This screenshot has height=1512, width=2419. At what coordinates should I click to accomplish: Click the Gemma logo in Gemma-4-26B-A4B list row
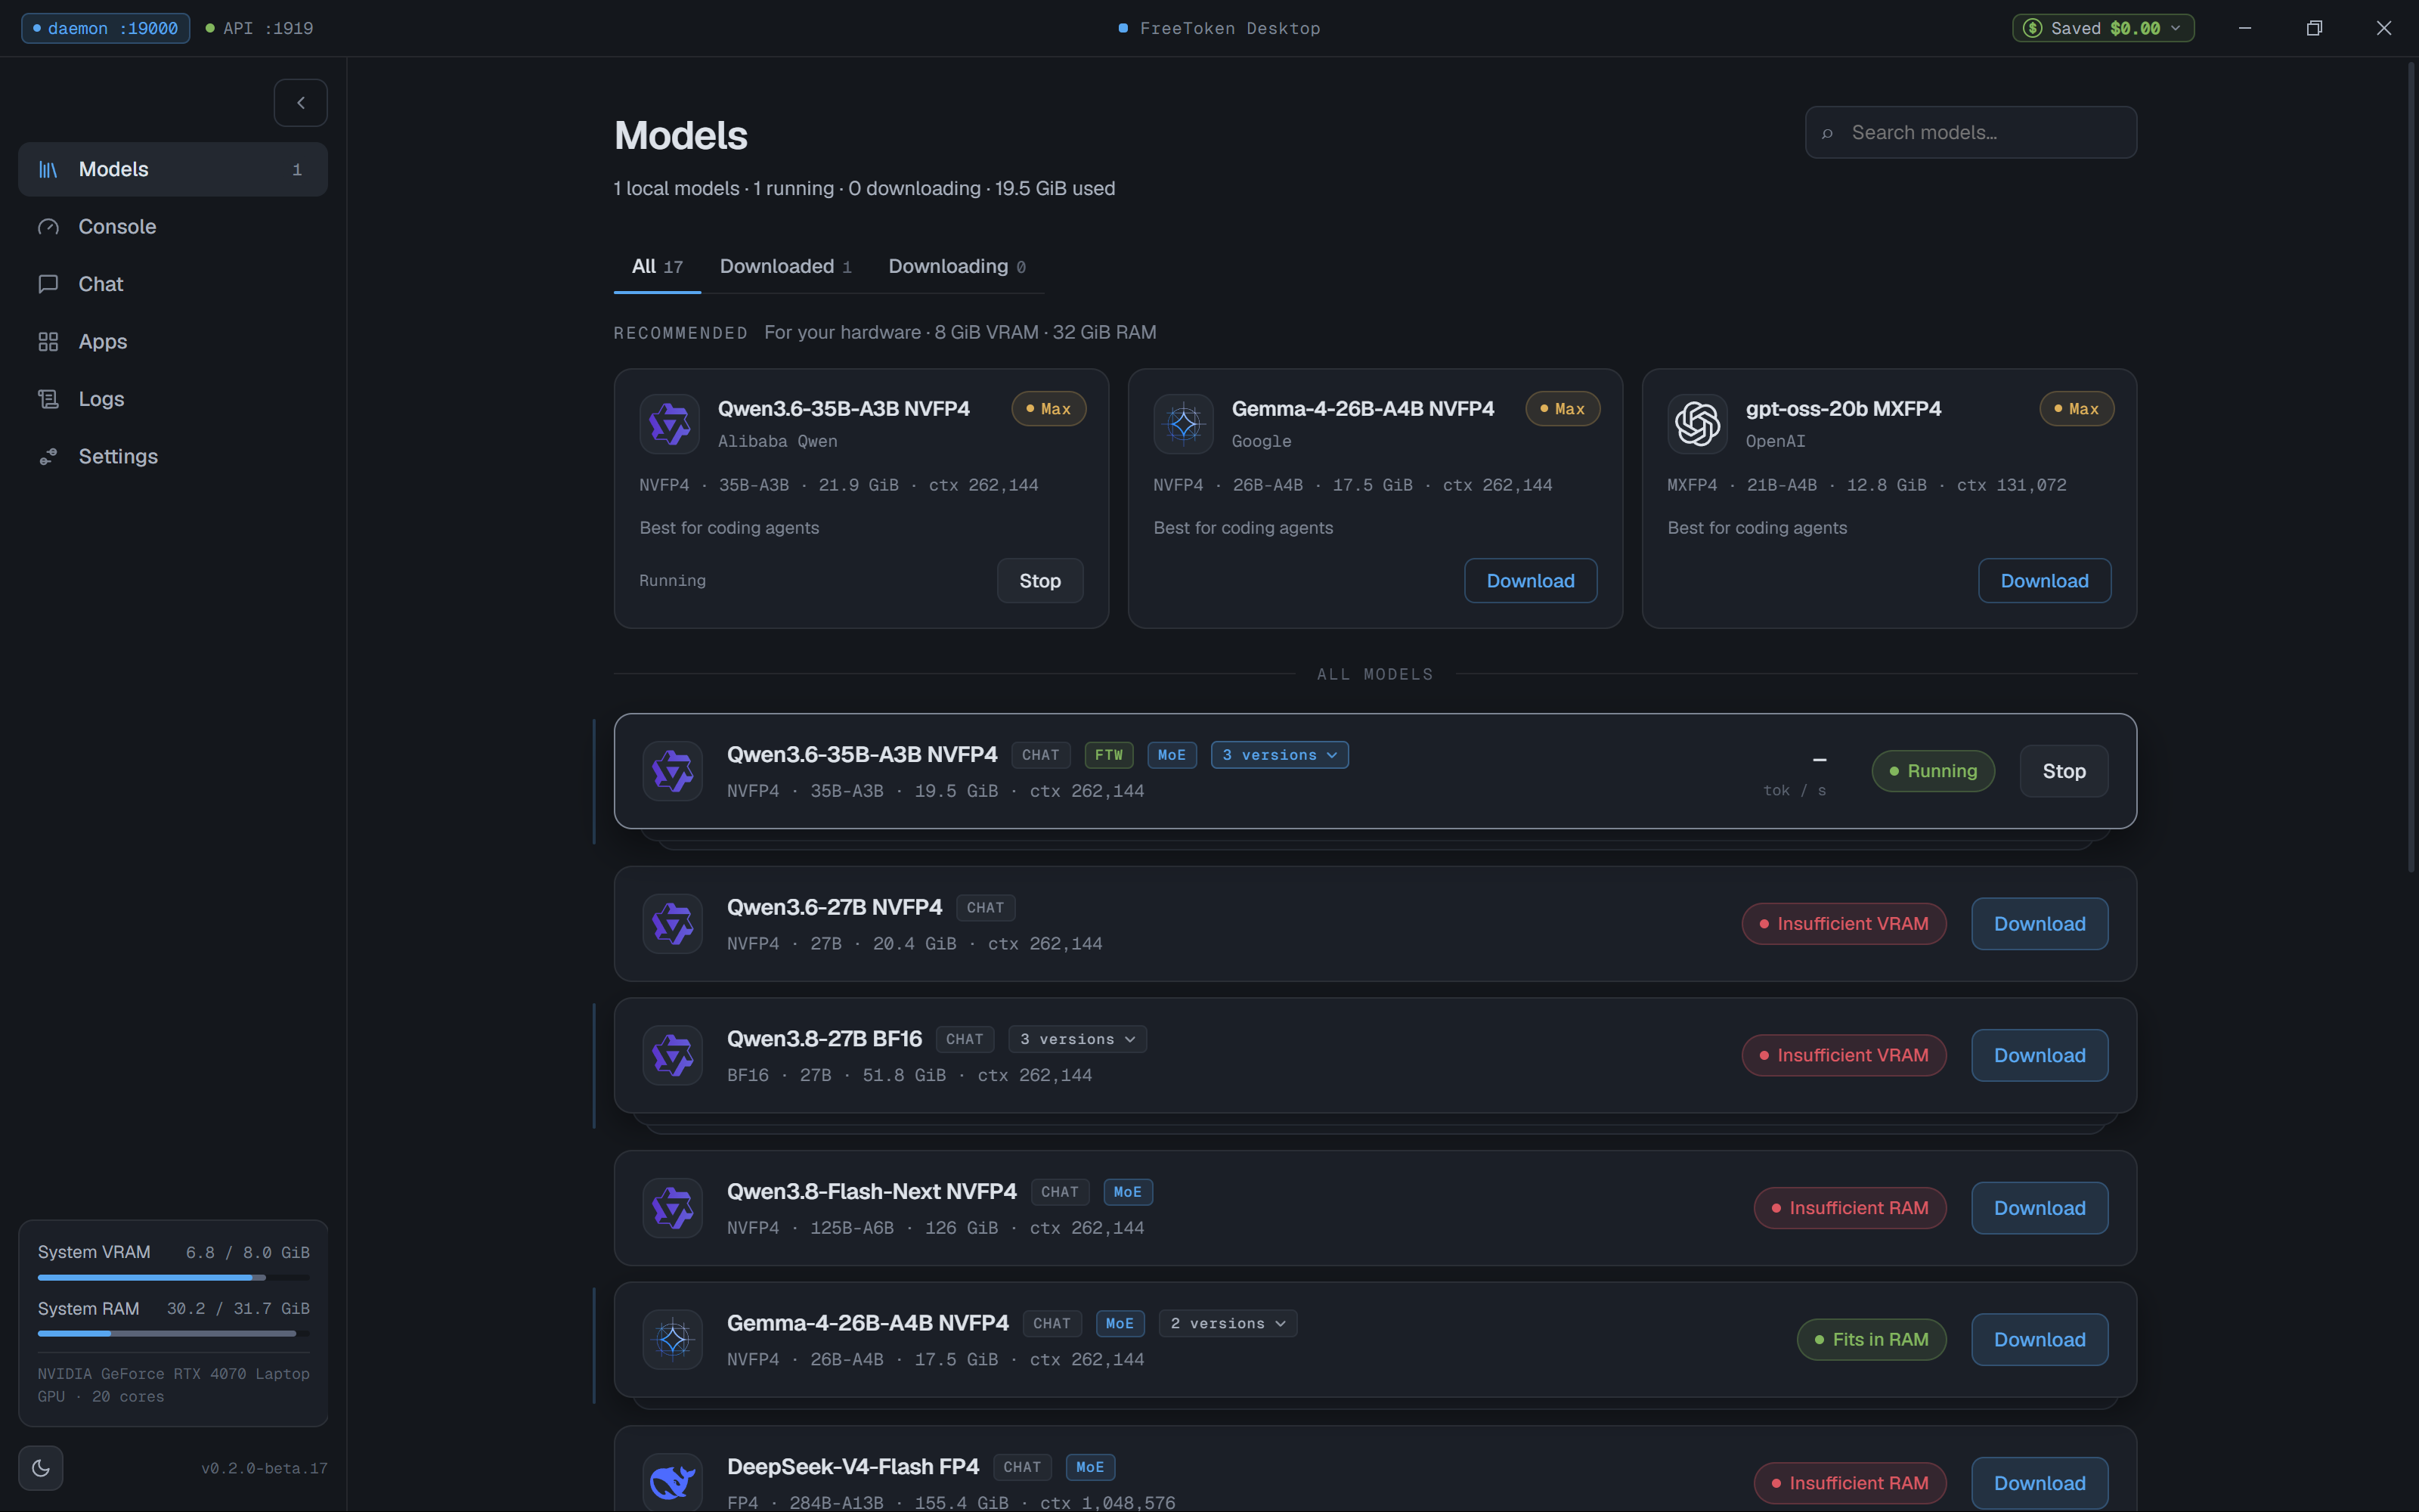click(673, 1339)
